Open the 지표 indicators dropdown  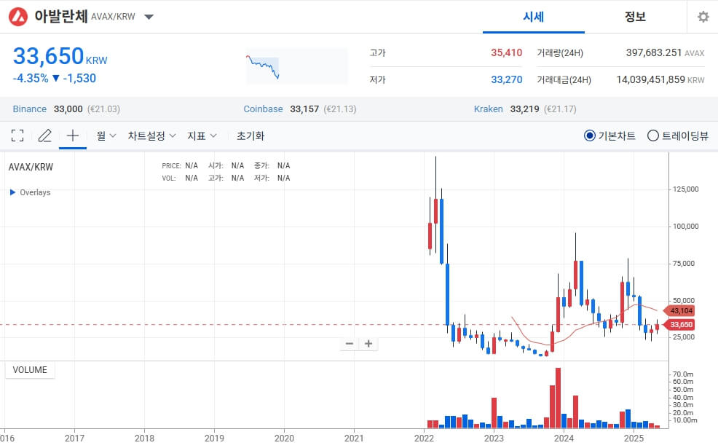pos(202,135)
